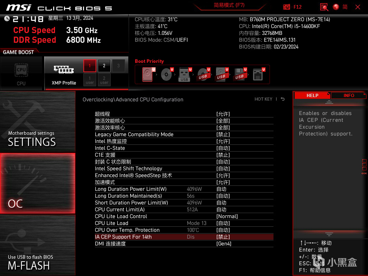Image resolution: width=368 pixels, height=276 pixels.
Task: Click the GAME BOOST label tab
Action: point(18,52)
